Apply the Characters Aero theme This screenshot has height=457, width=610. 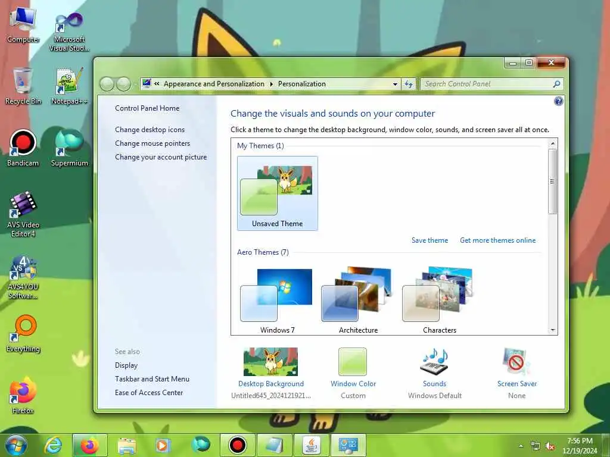pos(440,300)
